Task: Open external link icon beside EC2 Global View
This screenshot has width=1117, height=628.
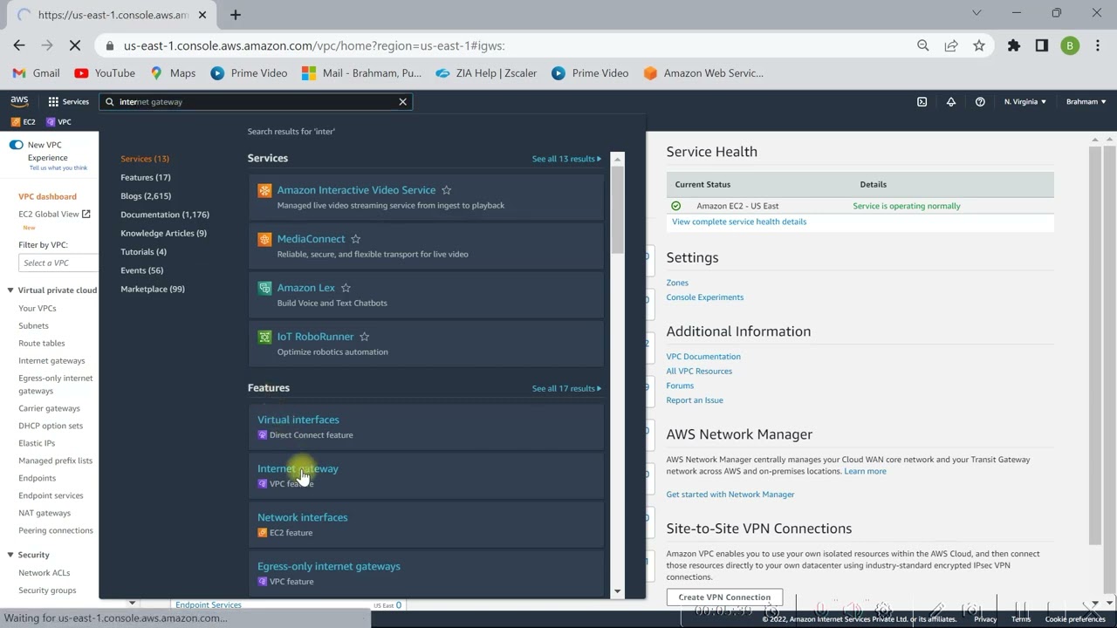Action: [86, 214]
